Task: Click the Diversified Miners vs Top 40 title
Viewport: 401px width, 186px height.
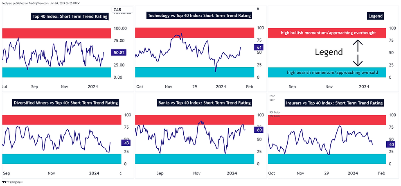Action: click(65, 103)
